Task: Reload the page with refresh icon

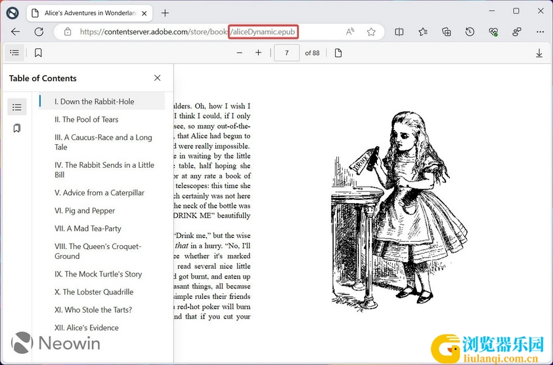Action: coord(39,32)
